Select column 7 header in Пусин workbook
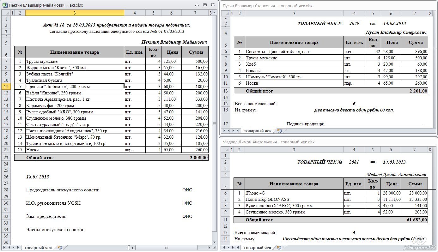438x252 pixels. point(415,14)
